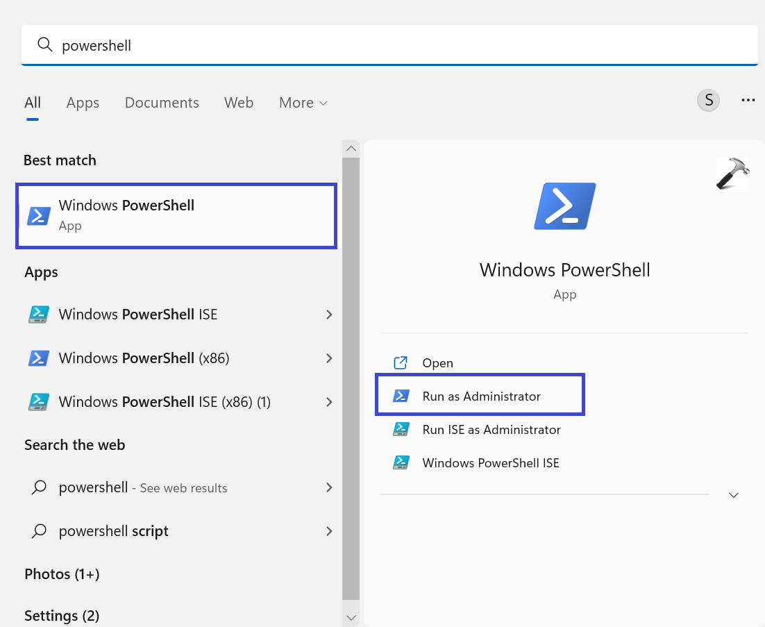Expand Windows PowerShell ISE options chevron

click(x=329, y=315)
